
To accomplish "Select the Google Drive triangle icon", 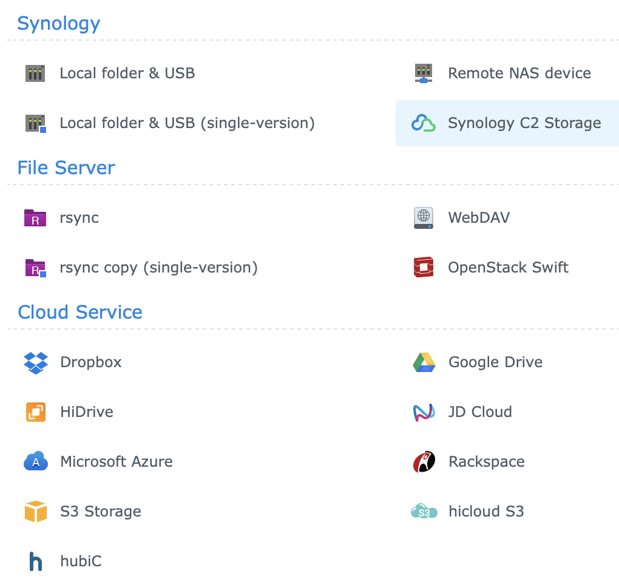I will tap(424, 362).
